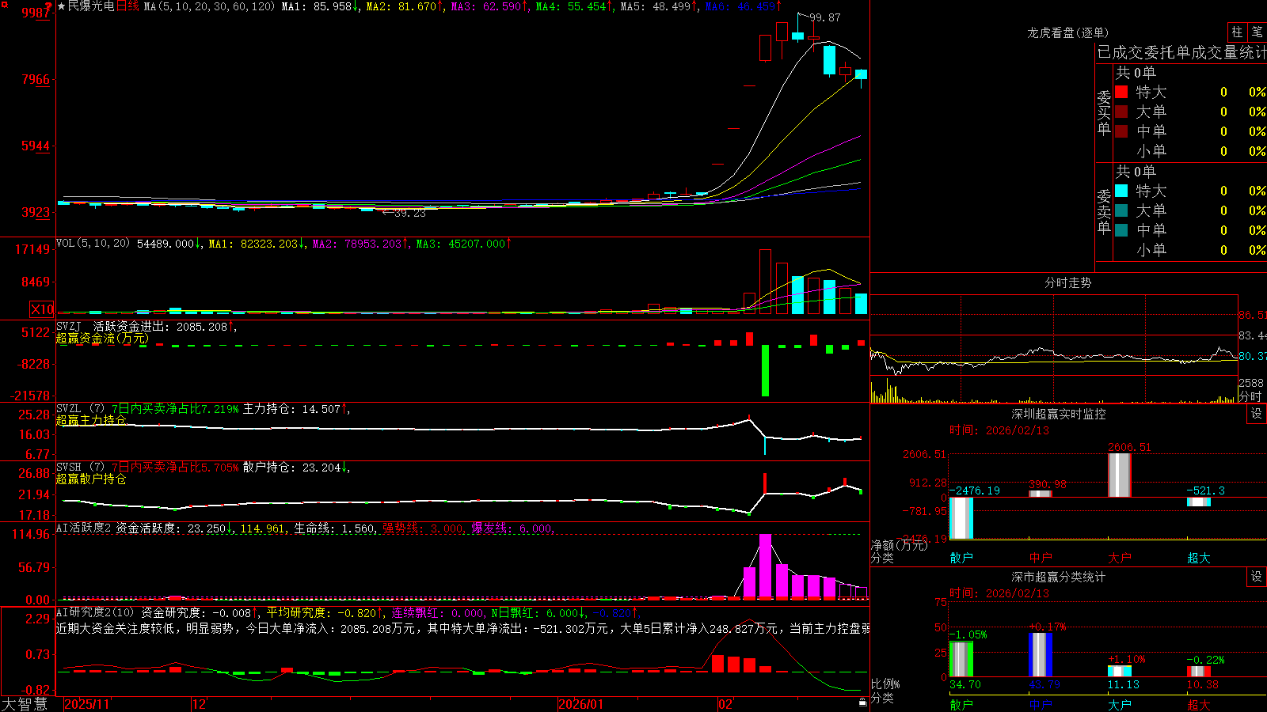1267x712 pixels.
Task: Click the lock icon at bottom of chart
Action: (862, 702)
